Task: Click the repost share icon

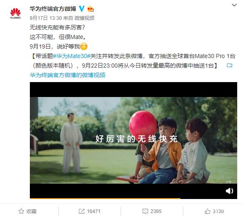Action: coord(82,211)
